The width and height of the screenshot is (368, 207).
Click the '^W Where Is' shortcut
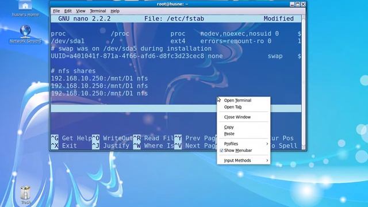(x=154, y=145)
